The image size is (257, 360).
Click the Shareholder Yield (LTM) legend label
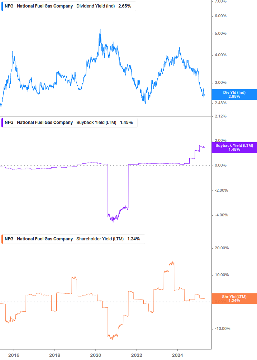100,239
